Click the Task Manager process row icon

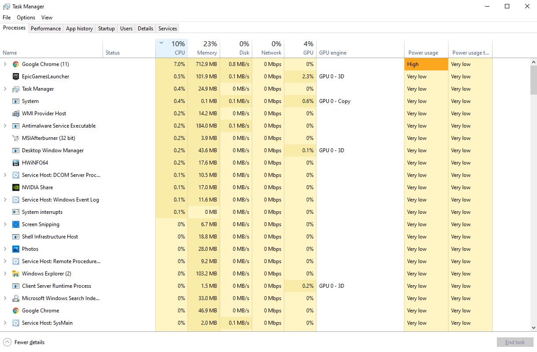[16, 89]
